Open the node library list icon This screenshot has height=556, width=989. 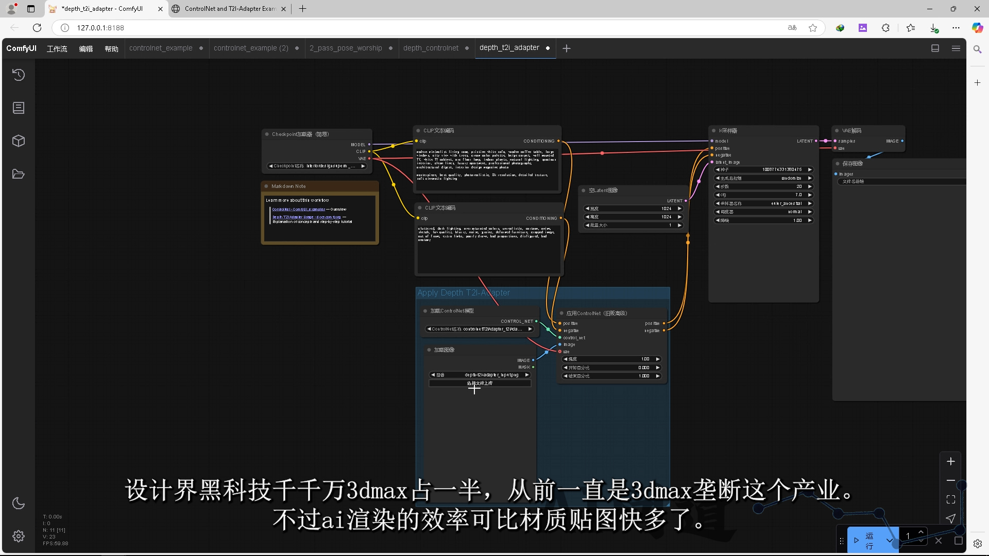19,108
